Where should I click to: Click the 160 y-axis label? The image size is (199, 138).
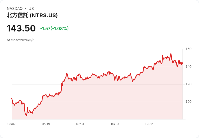[188, 49]
